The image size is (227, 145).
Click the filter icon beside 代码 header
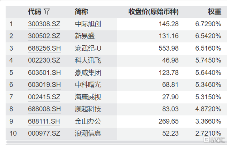[47, 12]
